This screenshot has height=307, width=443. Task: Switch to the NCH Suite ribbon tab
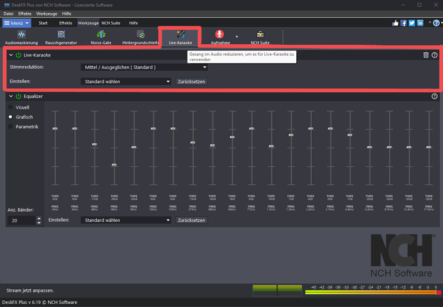click(x=111, y=23)
